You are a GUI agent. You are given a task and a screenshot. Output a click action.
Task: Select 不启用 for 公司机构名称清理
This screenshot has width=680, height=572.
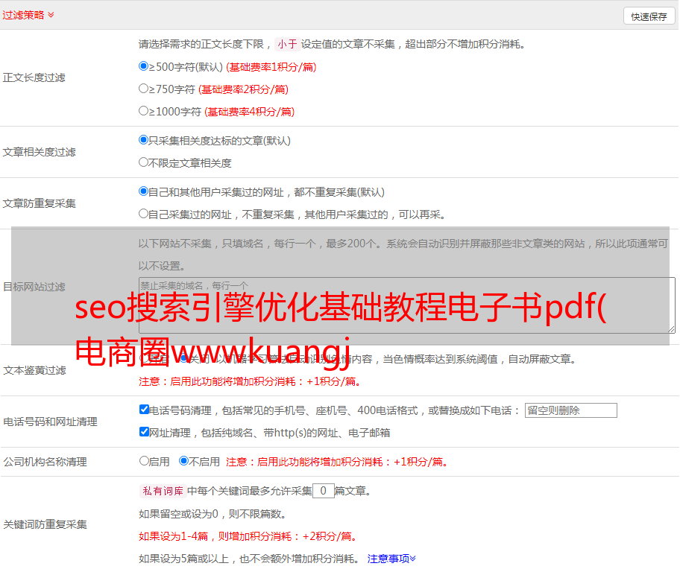[184, 460]
